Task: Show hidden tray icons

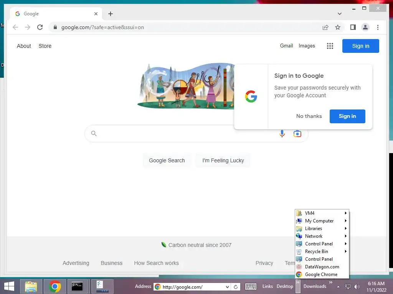Action: 339,287
